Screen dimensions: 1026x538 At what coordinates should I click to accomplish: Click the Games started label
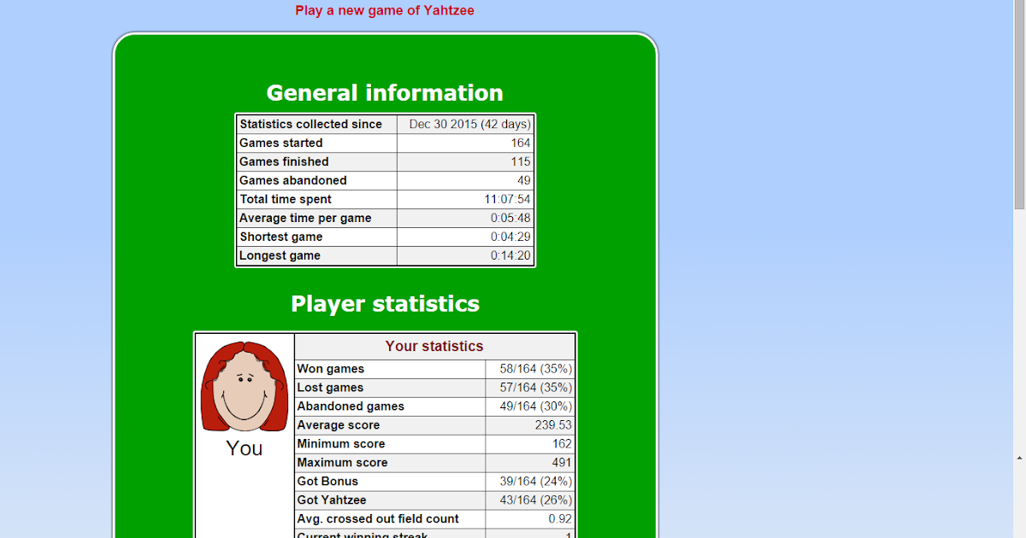[280, 143]
